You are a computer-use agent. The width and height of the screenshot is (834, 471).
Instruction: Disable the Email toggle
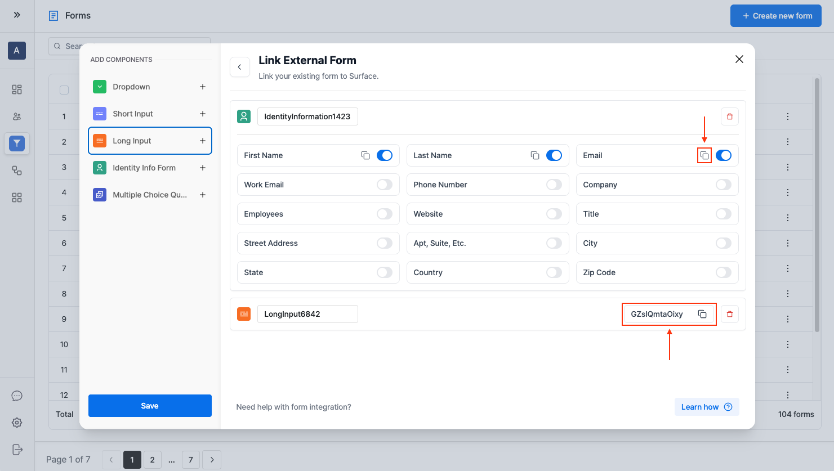[724, 155]
